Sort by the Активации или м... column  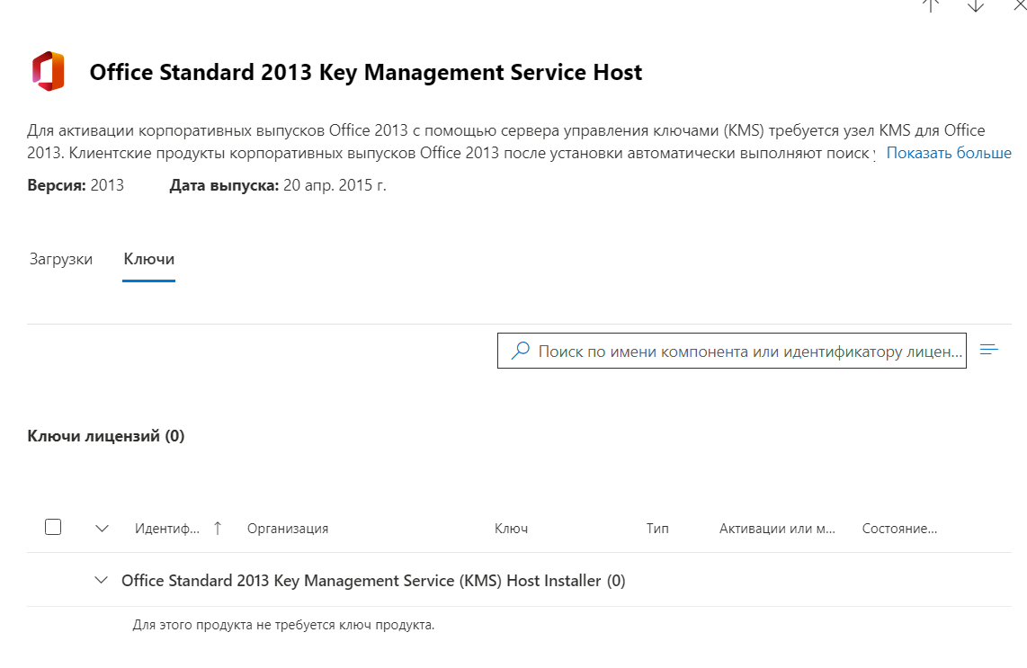pyautogui.click(x=778, y=529)
